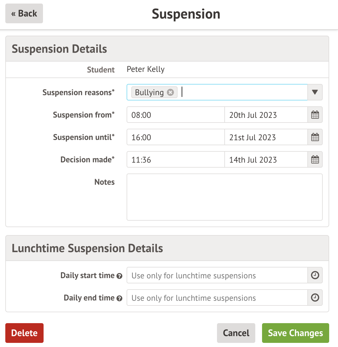Open the clock picker for Daily start time

point(315,275)
